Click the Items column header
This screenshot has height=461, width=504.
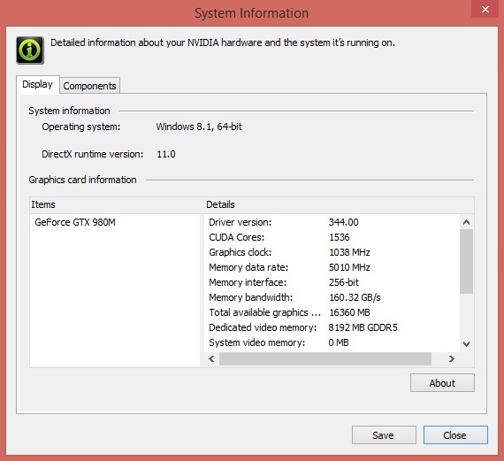[x=117, y=204]
